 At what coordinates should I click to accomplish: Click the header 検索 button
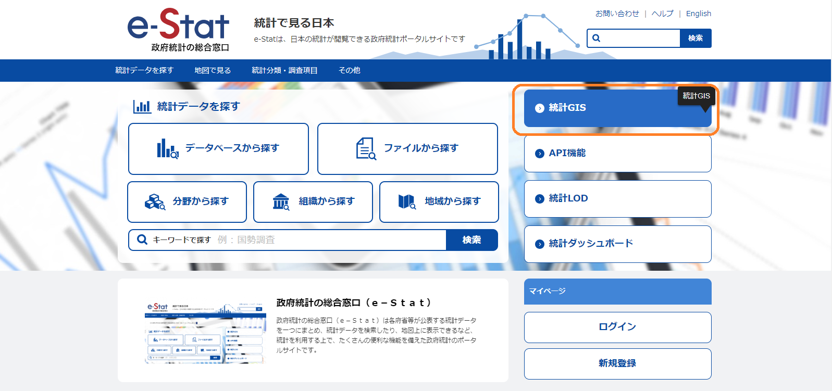pos(696,38)
